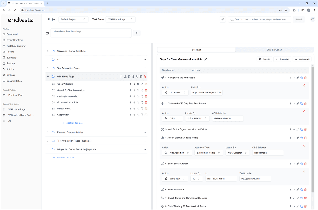Image resolution: width=318 pixels, height=210 pixels.
Task: Switch to the Step Flowchart tab
Action: point(275,50)
